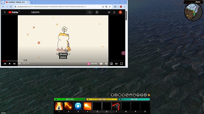Open the Chrome extensions puzzle icon

click(115, 7)
